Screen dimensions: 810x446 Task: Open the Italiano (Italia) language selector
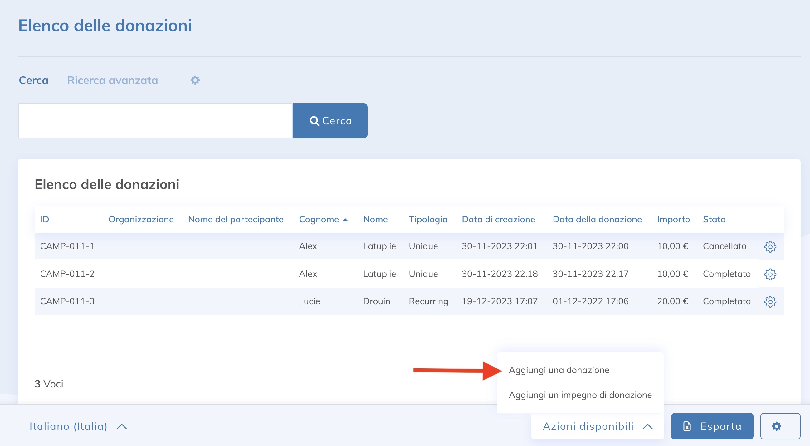tap(68, 426)
